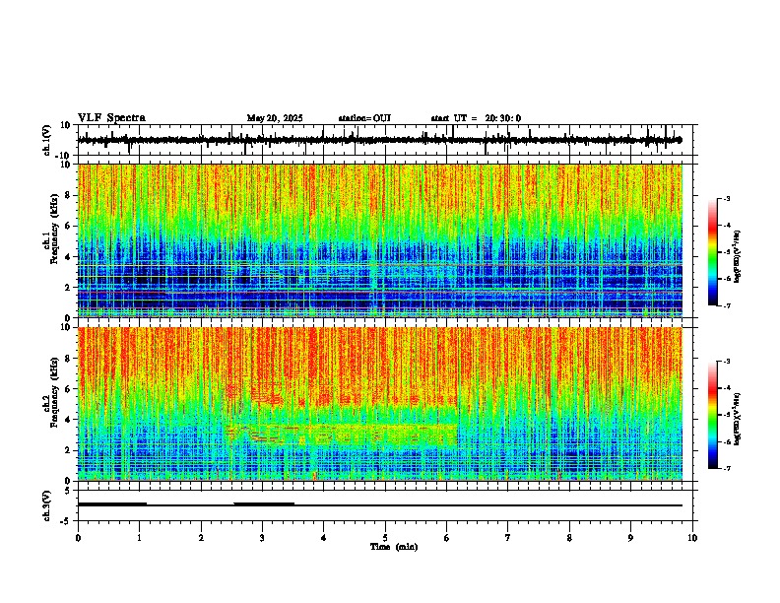Select the "ch.1(V)" y-axis label
Viewport: 780px width, 603px height.
click(x=47, y=140)
